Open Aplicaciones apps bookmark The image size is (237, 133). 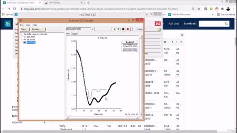7,14
